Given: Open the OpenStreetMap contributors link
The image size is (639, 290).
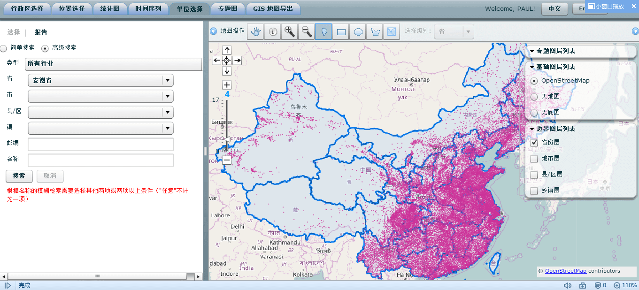Looking at the screenshot, I should tap(565, 271).
